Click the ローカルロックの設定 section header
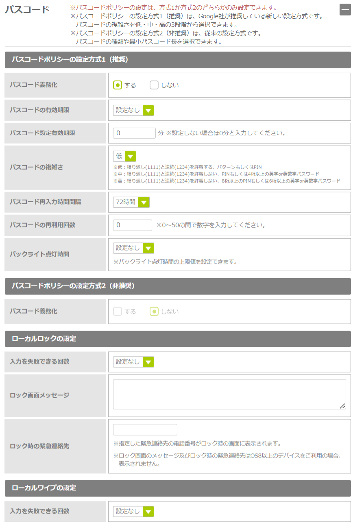 click(x=177, y=339)
